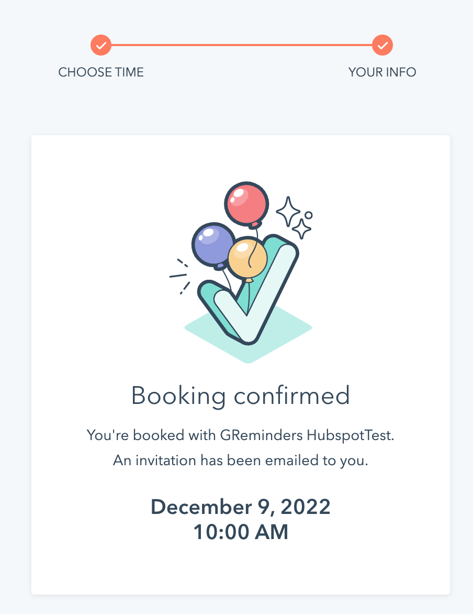The width and height of the screenshot is (473, 614).
Task: Click the larger sparkle star icon
Action: pos(288,211)
